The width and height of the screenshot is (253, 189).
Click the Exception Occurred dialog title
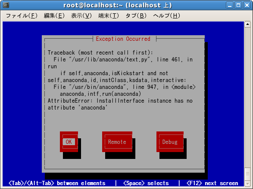(x=123, y=39)
